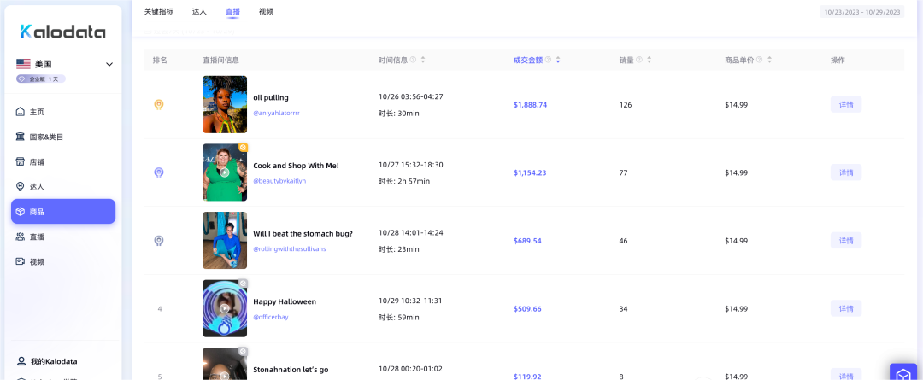The width and height of the screenshot is (923, 380).
Task: Switch to the 关键指标 tab
Action: coord(158,12)
